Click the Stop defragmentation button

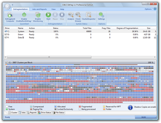[x=62, y=15]
